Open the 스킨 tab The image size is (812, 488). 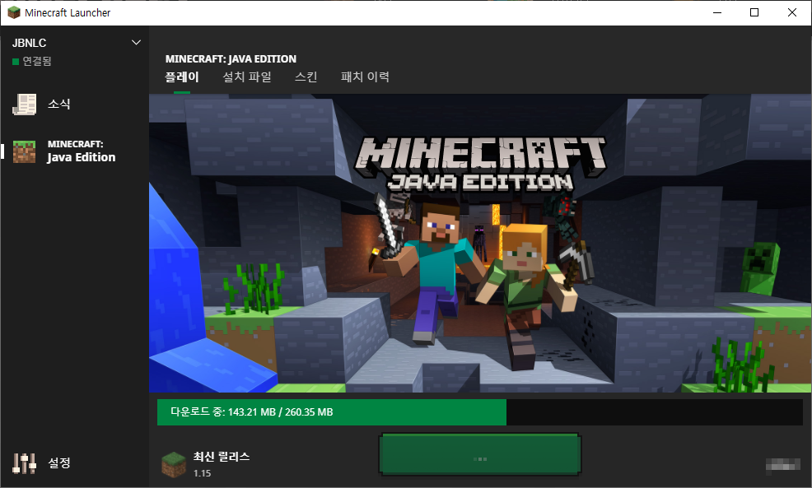(x=306, y=77)
